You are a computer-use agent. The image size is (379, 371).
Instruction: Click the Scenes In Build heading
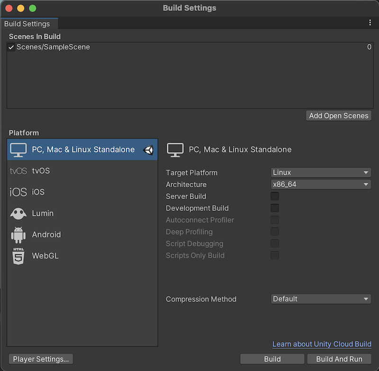[35, 37]
